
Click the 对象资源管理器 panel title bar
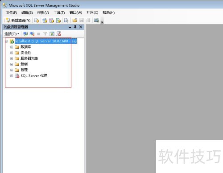click(43, 27)
